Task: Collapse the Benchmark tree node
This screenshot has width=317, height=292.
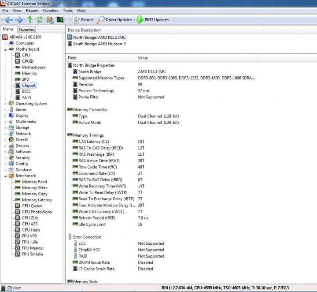Action: coord(5,176)
